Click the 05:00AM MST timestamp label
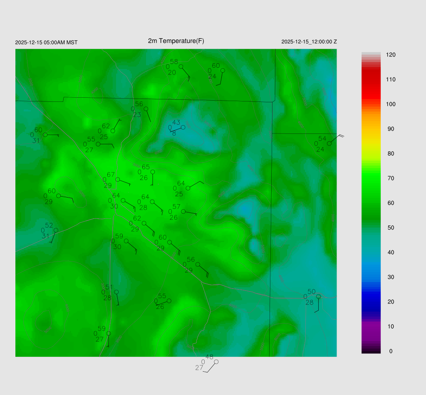 (46, 42)
